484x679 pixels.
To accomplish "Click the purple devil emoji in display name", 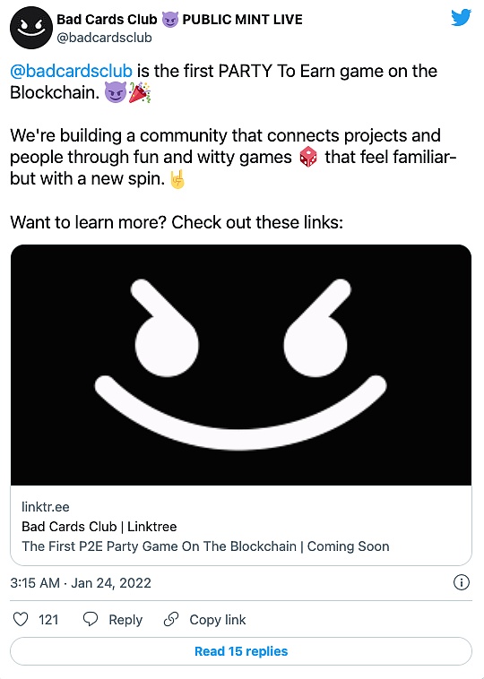I will click(170, 20).
